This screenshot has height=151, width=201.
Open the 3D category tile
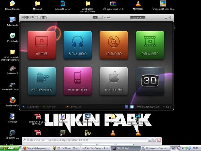pyautogui.click(x=150, y=81)
